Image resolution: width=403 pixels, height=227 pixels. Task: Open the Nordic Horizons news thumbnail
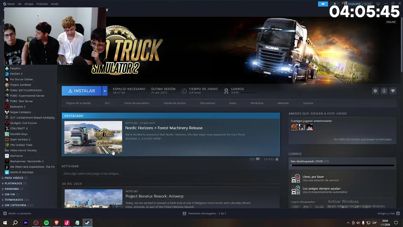point(93,137)
